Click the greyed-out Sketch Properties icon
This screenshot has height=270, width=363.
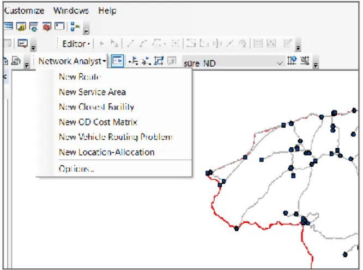(271, 43)
